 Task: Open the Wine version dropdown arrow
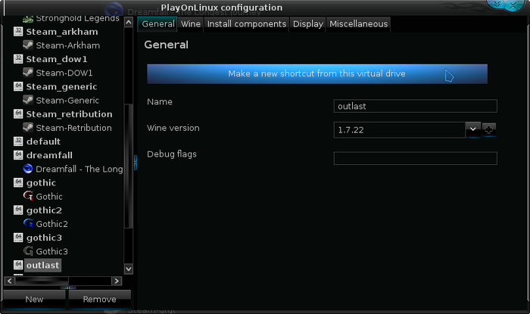tap(473, 129)
